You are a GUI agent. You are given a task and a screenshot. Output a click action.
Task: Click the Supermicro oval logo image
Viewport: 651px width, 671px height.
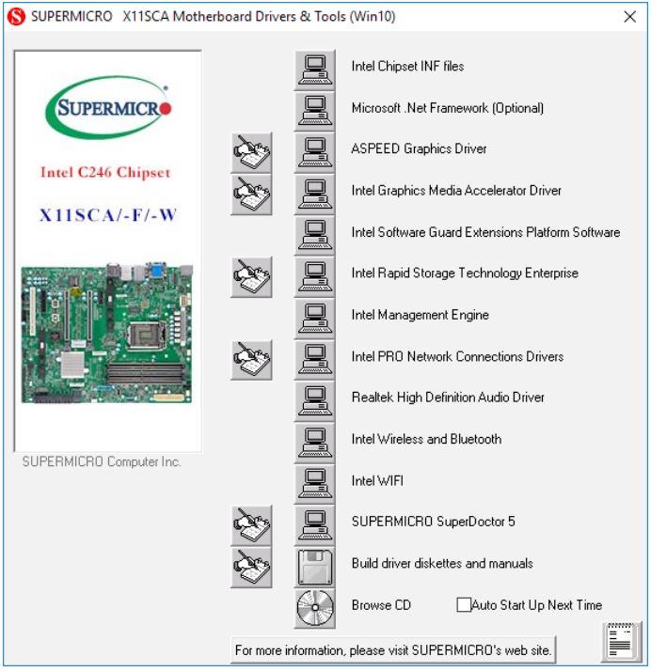point(108,108)
